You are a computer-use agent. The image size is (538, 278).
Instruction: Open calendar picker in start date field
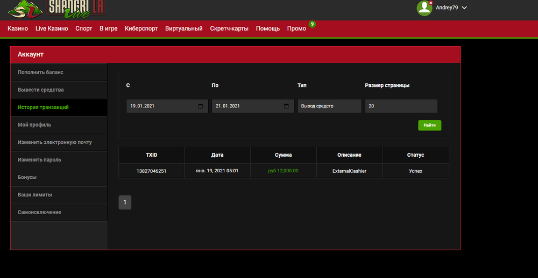(x=201, y=106)
